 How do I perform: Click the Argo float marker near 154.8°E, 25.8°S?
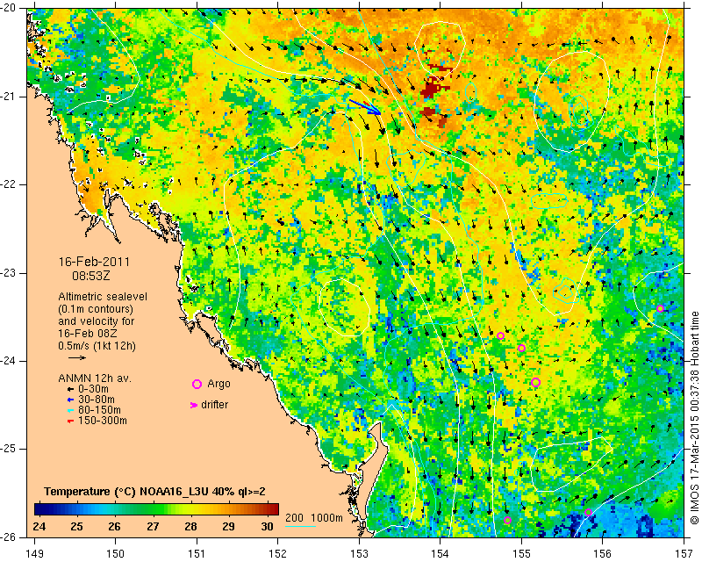tap(507, 521)
